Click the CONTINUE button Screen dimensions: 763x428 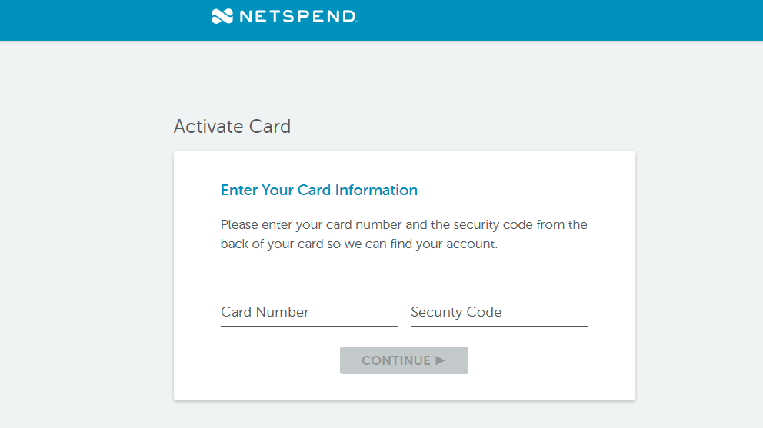click(404, 360)
